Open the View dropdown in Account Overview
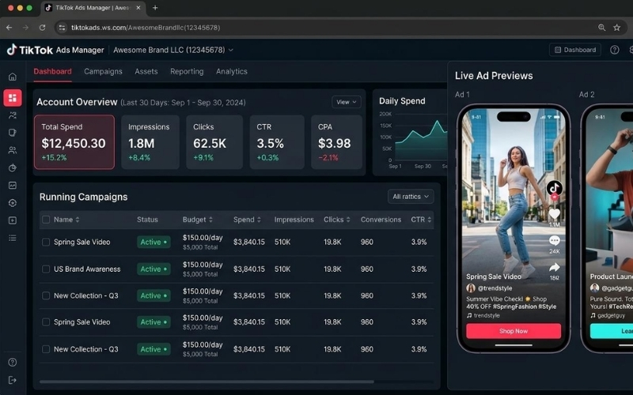 (346, 102)
